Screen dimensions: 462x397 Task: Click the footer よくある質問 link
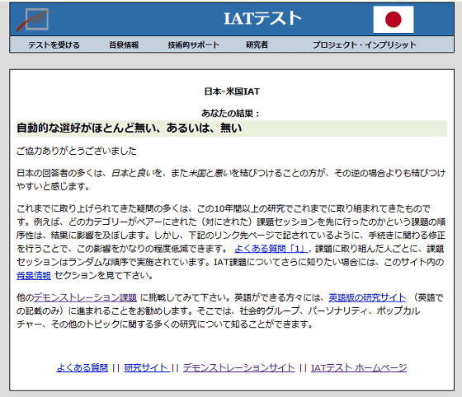[82, 367]
